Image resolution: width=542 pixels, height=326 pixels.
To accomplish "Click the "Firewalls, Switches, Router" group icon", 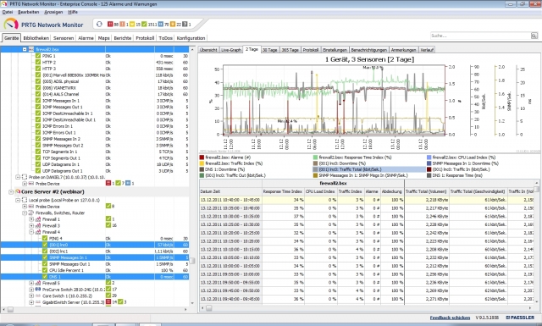I will click(x=31, y=213).
